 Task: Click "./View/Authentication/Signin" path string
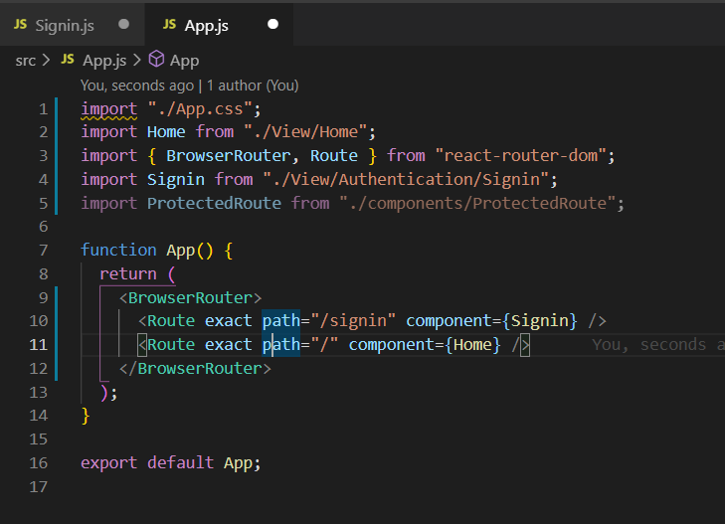pyautogui.click(x=406, y=179)
